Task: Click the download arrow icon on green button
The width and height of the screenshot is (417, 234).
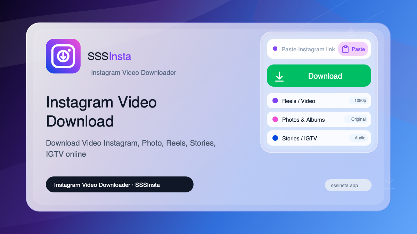Action: click(x=279, y=76)
